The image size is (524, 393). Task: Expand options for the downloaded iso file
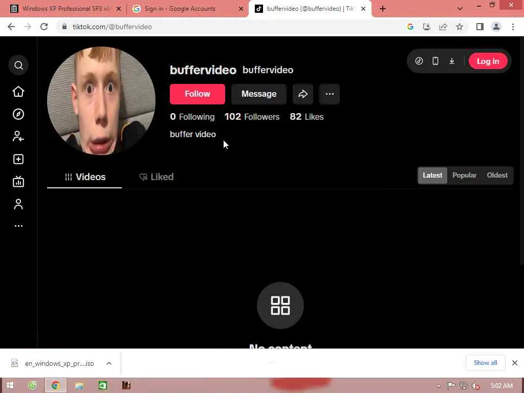(x=109, y=363)
